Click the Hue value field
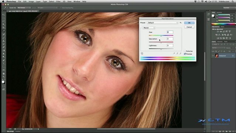Image resolution: width=236 pixels, height=133 pixels. tap(170, 32)
